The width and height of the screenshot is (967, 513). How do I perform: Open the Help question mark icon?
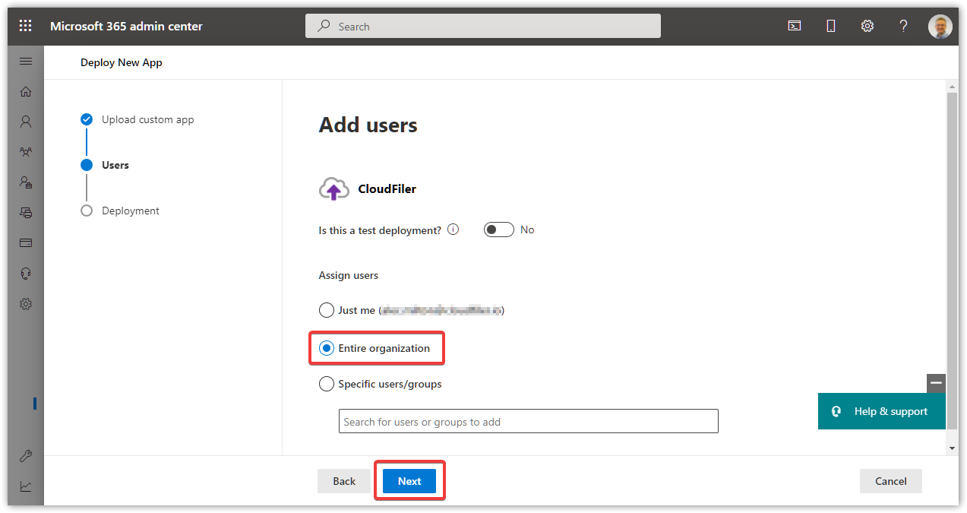[x=903, y=26]
